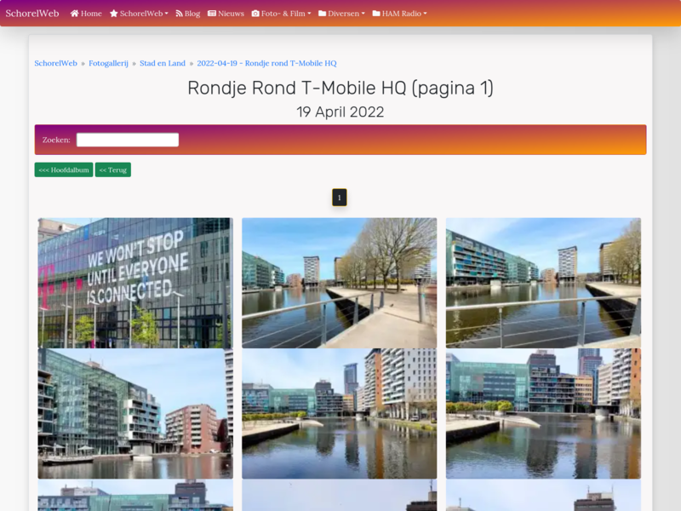
Task: Follow the Stad en Land breadcrumb link
Action: (163, 63)
